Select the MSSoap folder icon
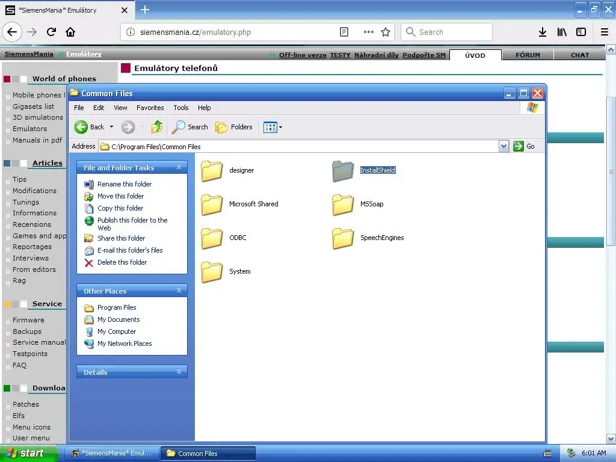The height and width of the screenshot is (462, 616). point(342,205)
